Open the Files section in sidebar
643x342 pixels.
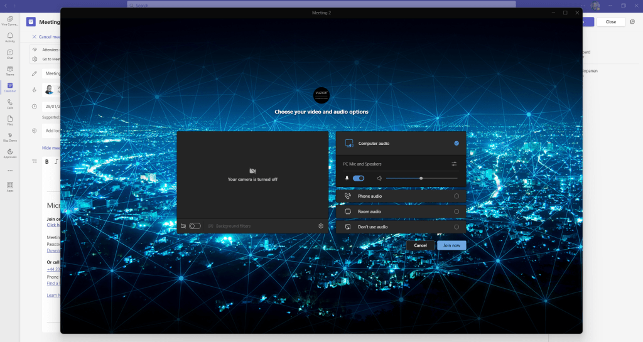pos(10,120)
